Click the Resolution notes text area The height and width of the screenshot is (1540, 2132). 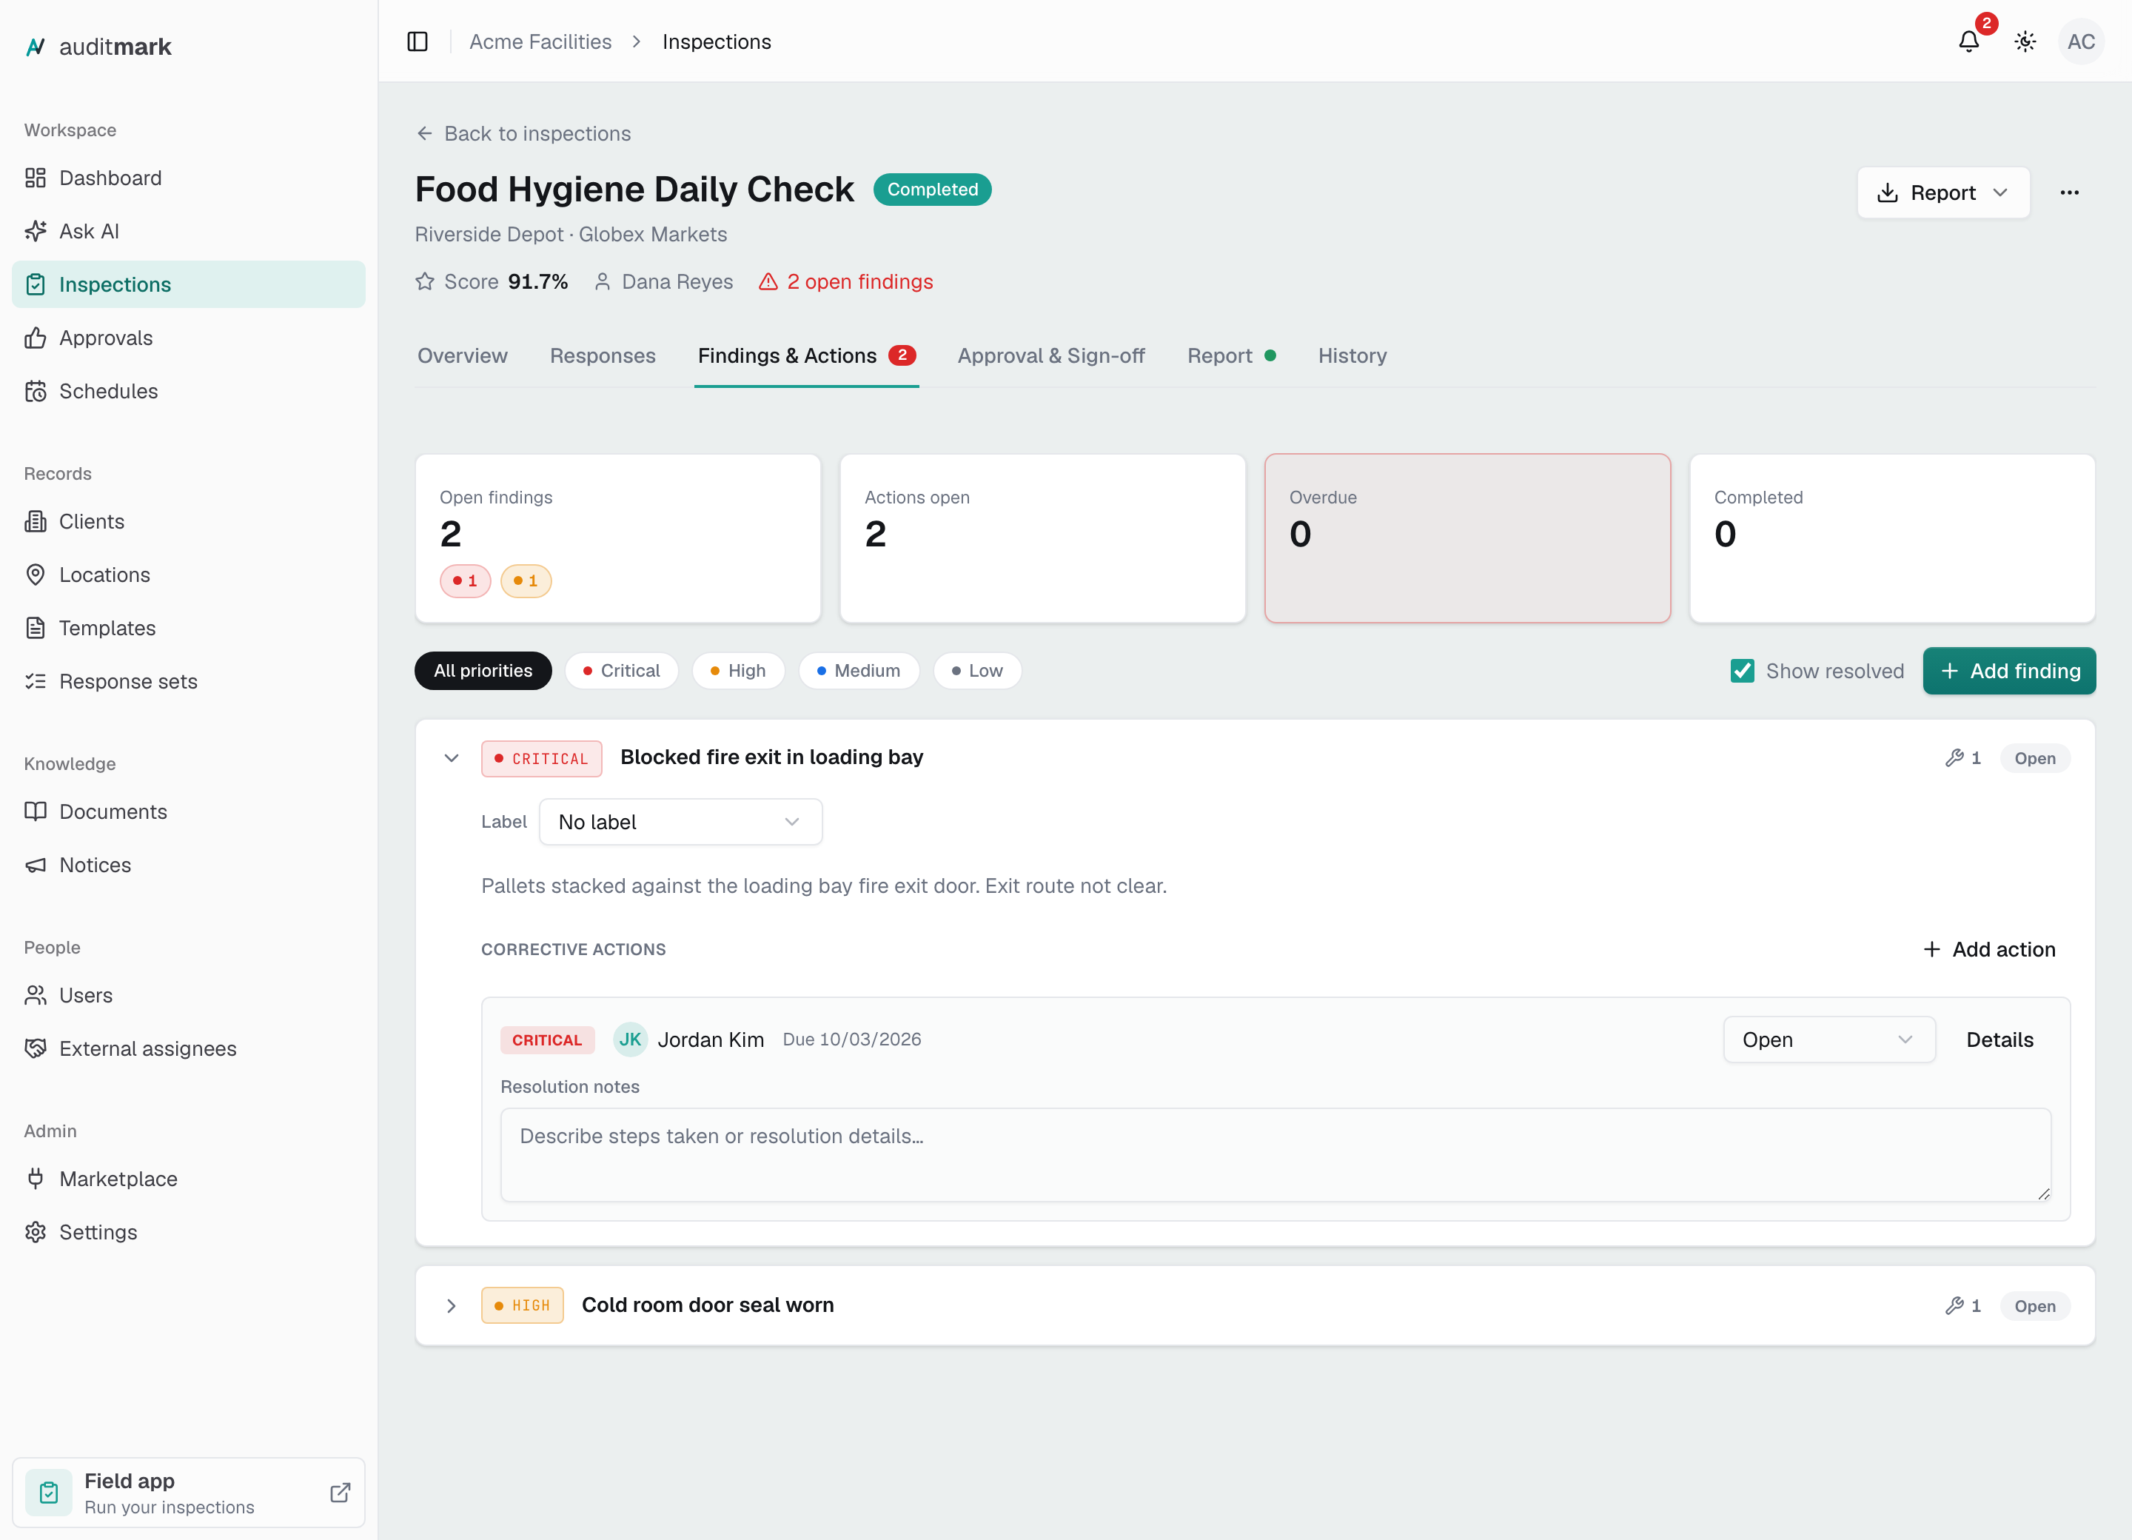[1275, 1154]
